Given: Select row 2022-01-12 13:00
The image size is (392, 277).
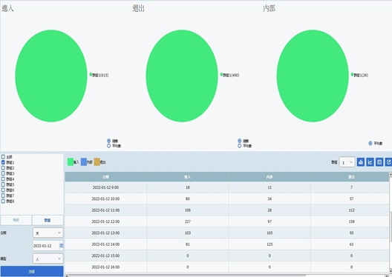Looking at the screenshot, I should [226, 233].
